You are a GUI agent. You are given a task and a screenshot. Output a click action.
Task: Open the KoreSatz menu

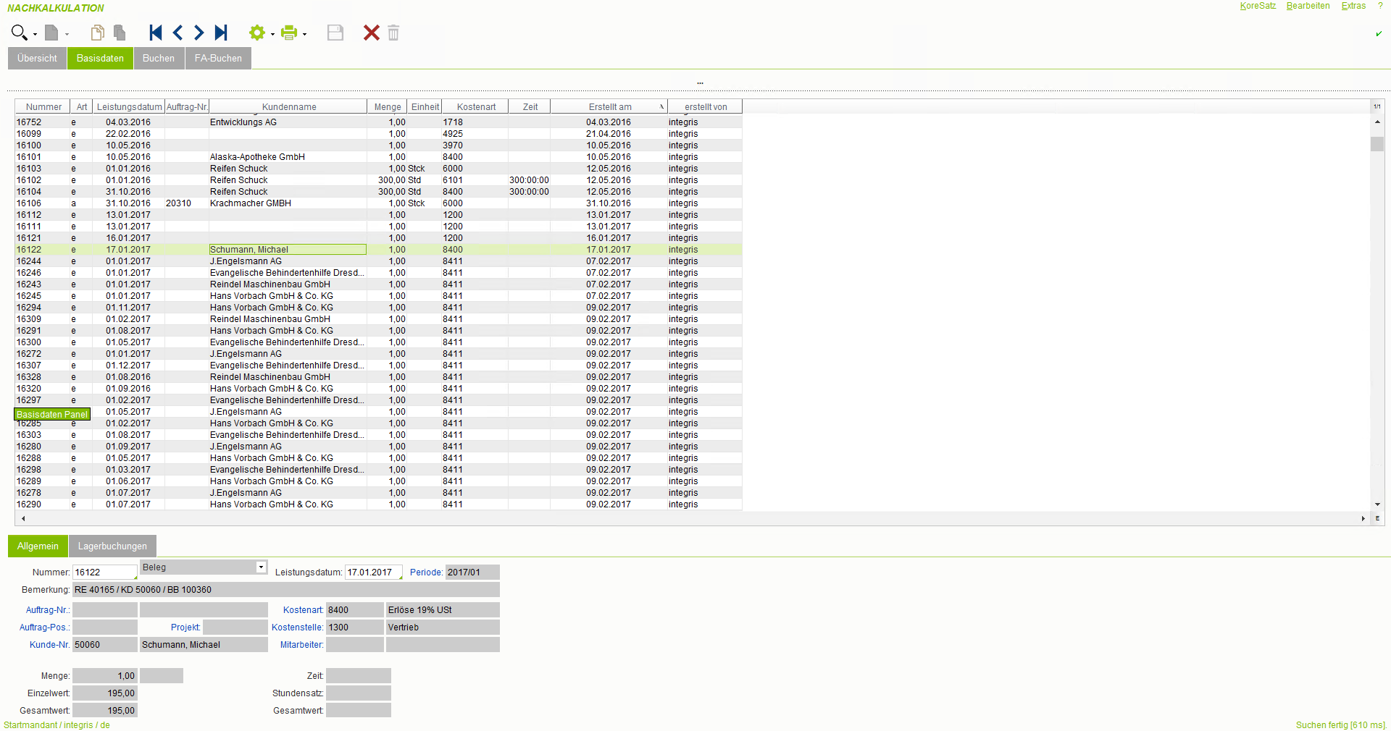(1258, 6)
